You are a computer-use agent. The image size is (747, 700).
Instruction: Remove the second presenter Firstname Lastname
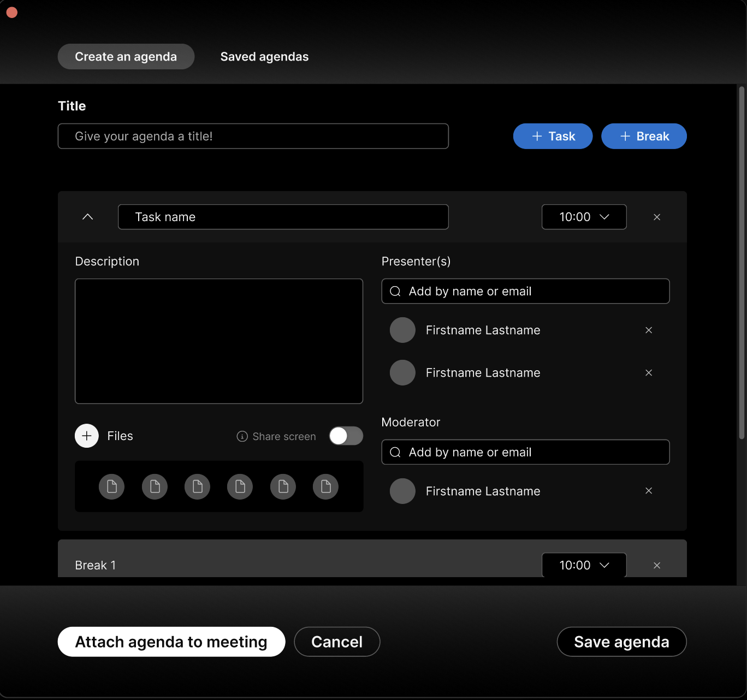pos(649,372)
